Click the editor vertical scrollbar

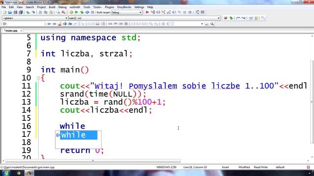pyautogui.click(x=312, y=102)
